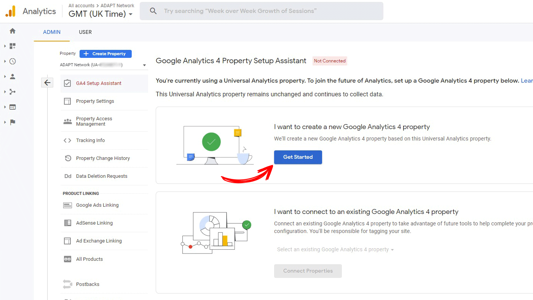Expand the Realtime sidebar section arrow
533x300 pixels.
point(5,61)
